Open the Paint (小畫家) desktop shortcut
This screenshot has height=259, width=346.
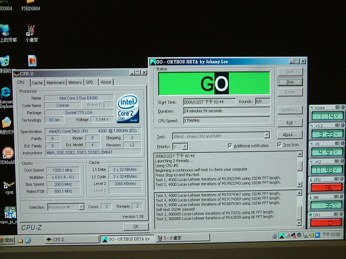click(x=31, y=33)
